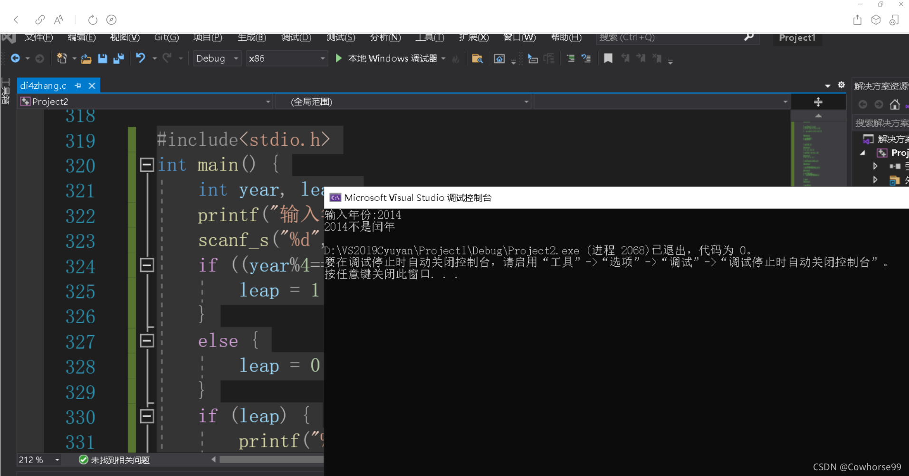Collapse the if block at line 324
The width and height of the screenshot is (909, 476).
147,265
